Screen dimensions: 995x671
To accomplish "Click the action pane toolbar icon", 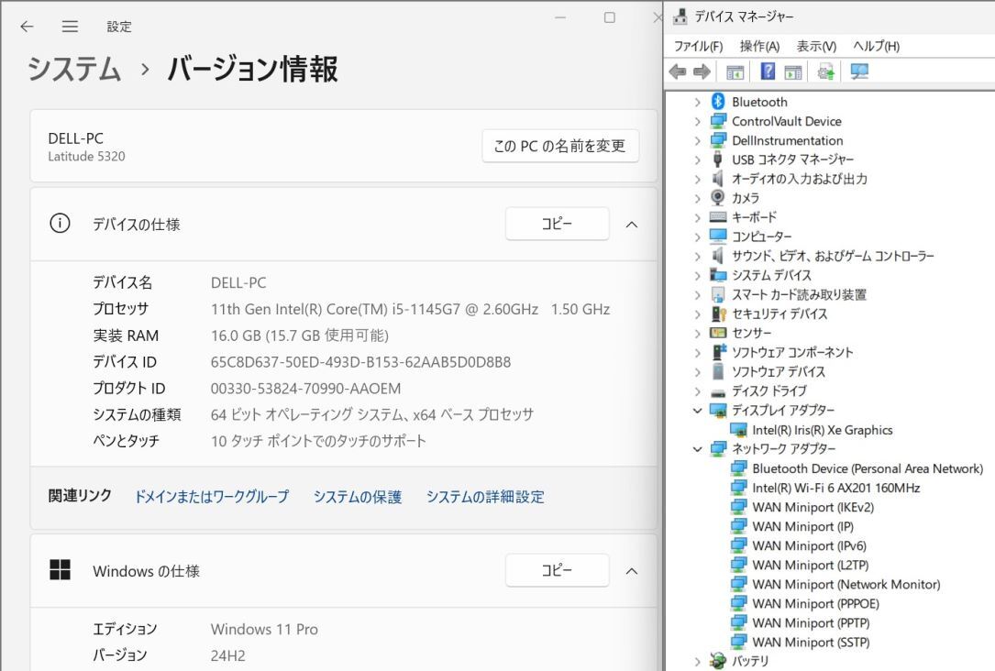I will [x=793, y=72].
